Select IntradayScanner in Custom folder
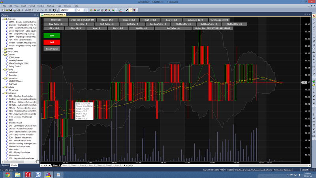316x178 pixels. tap(16, 61)
